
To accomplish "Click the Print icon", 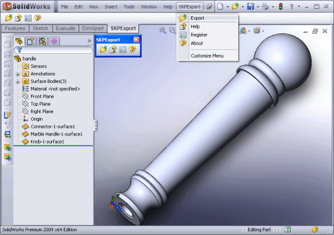I will 265,7.
